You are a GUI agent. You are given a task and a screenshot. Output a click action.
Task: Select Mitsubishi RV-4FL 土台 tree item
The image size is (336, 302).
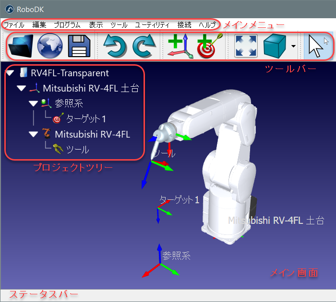pos(91,88)
